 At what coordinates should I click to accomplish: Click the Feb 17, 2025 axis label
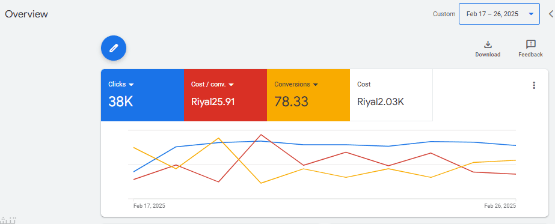149,205
